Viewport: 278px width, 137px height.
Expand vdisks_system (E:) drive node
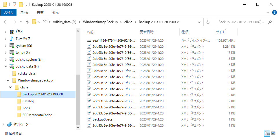tap(6, 60)
